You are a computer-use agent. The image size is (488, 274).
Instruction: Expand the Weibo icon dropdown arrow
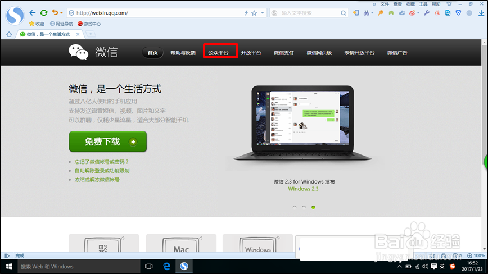pyautogui.click(x=418, y=13)
